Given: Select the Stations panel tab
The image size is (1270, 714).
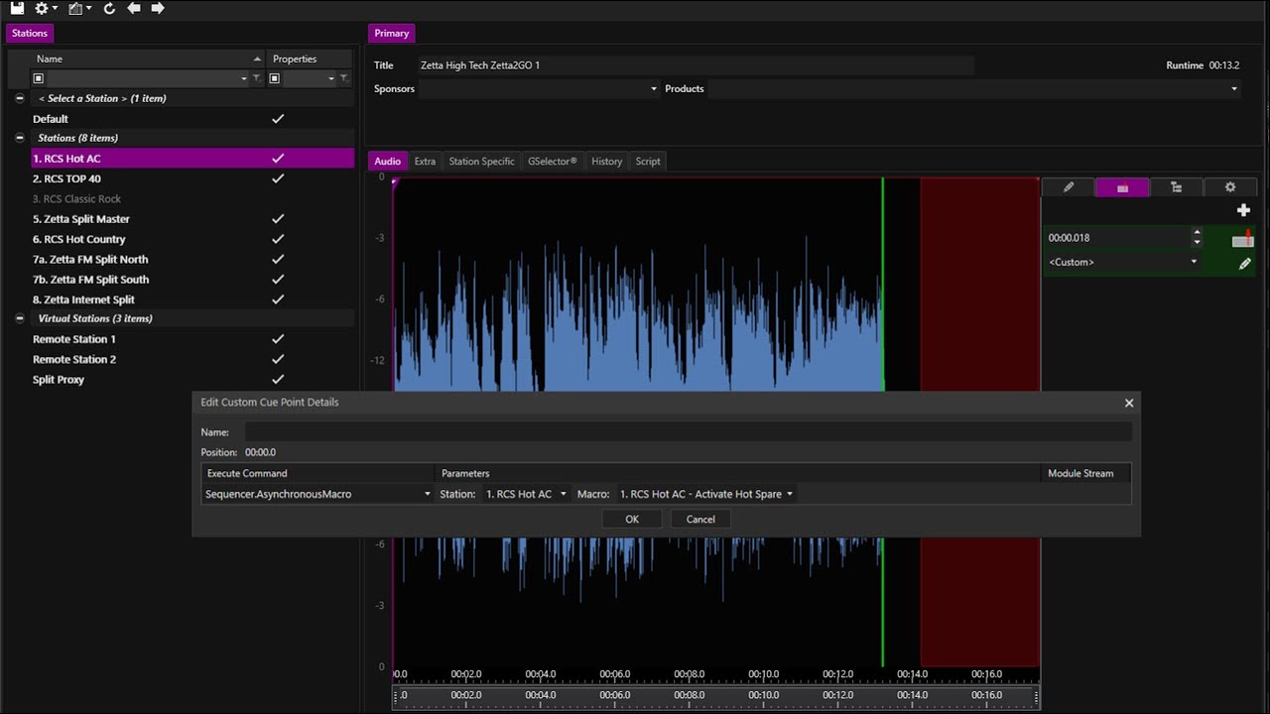Looking at the screenshot, I should tap(30, 33).
